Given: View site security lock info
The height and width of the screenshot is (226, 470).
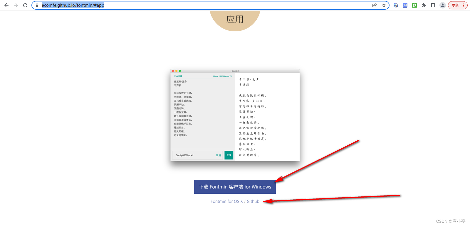Looking at the screenshot, I should pyautogui.click(x=37, y=5).
